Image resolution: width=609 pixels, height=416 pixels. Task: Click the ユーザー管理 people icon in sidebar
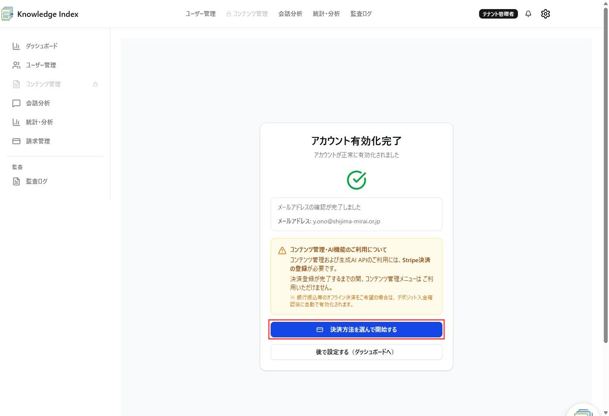pos(16,65)
